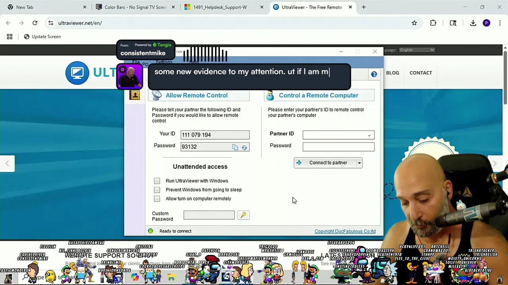
Task: Click the browser address bar URL
Action: [80, 23]
